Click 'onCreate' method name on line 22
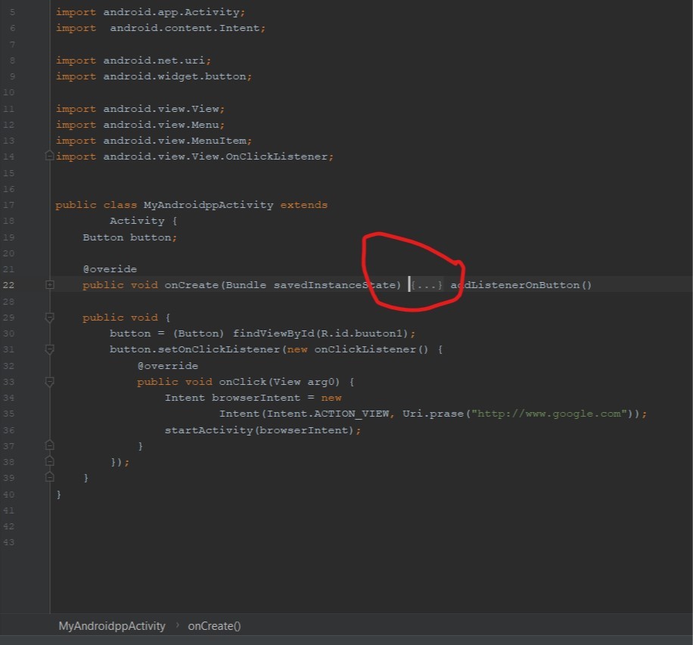The width and height of the screenshot is (693, 645). click(x=191, y=285)
